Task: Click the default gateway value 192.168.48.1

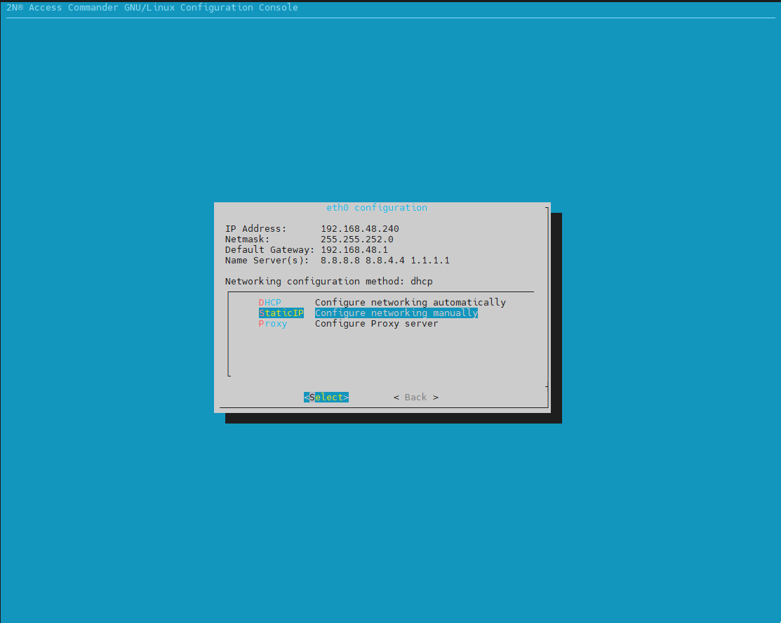Action: (354, 250)
